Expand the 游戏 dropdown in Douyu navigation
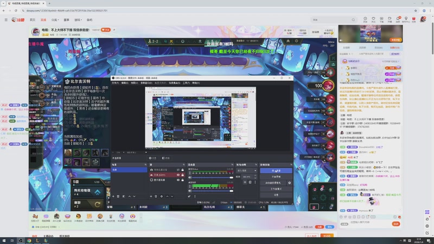Image resolution: width=434 pixels, height=244 pixels. pos(78,20)
